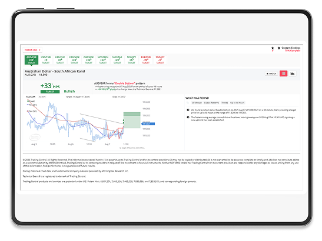Open Custom Settings gear icon

pyautogui.click(x=278, y=48)
